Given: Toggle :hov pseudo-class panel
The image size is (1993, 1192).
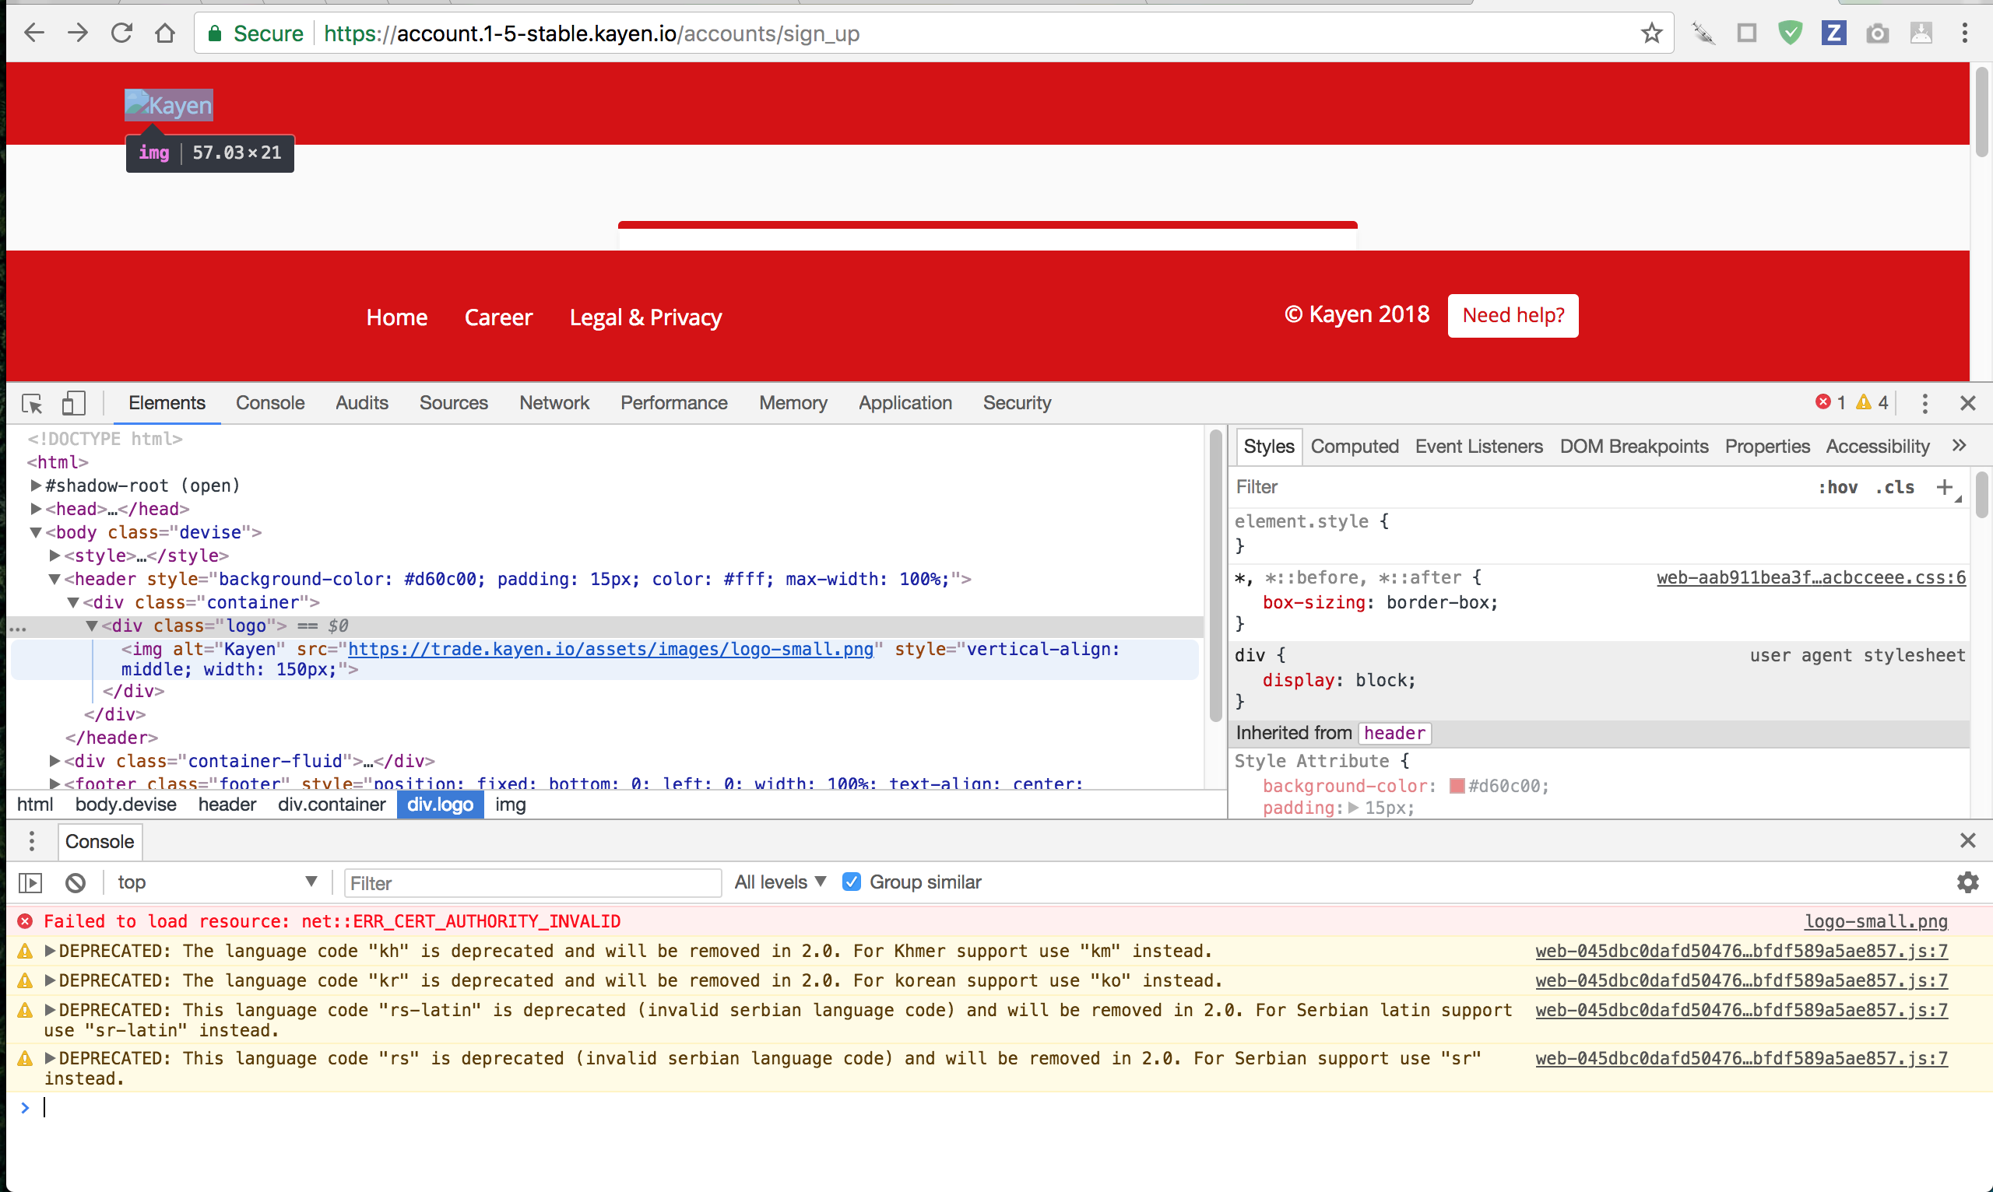Looking at the screenshot, I should point(1840,487).
